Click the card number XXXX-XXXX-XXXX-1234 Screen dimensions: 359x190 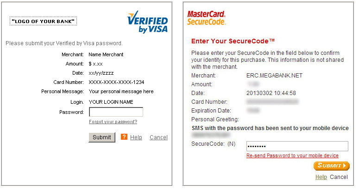pos(116,82)
